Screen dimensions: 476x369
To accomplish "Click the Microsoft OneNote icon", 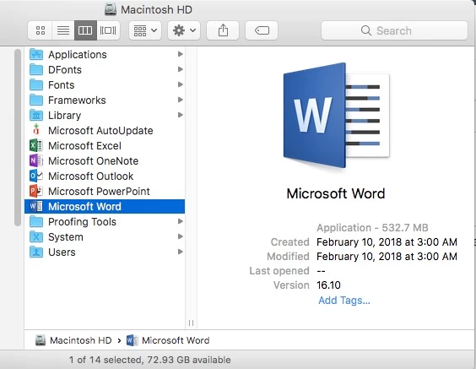I will tap(36, 160).
